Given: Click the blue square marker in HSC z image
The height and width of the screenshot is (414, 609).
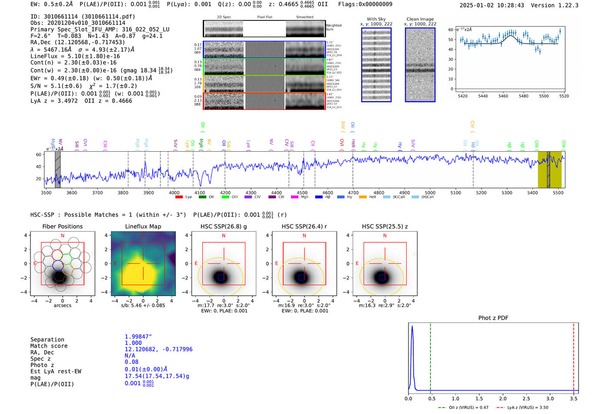Looking at the screenshot, I should pos(382,277).
